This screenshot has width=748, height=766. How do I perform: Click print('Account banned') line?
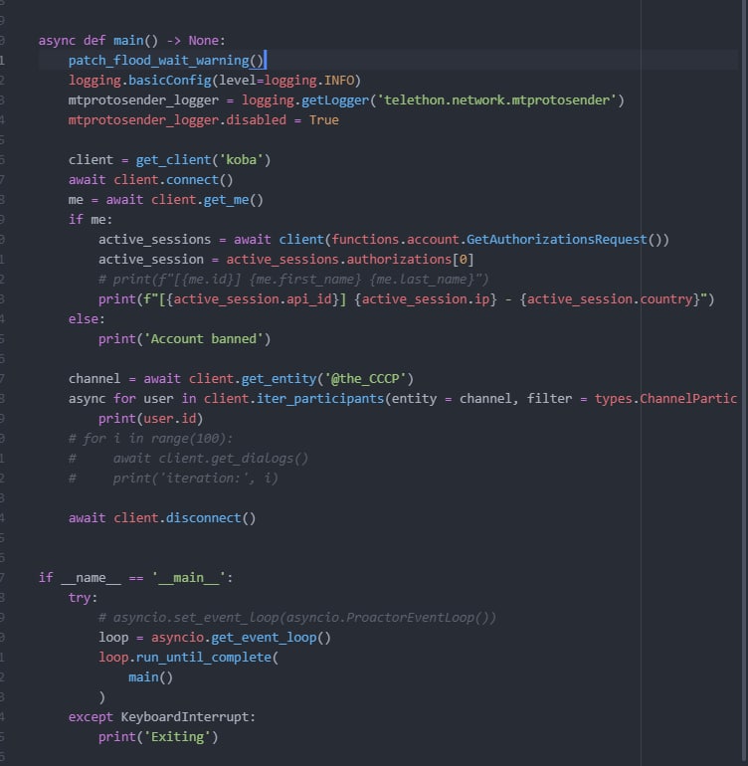click(x=184, y=339)
